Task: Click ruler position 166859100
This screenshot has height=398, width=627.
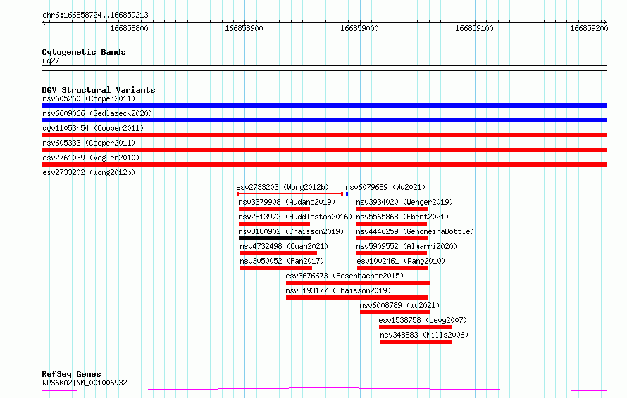Action: [x=474, y=28]
